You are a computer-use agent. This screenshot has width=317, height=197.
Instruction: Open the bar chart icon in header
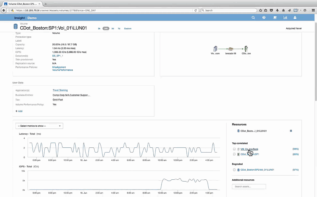285,18
